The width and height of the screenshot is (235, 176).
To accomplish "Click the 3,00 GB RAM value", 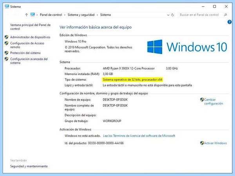I will click(x=108, y=74).
